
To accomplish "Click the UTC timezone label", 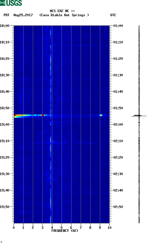I will point(113,15).
